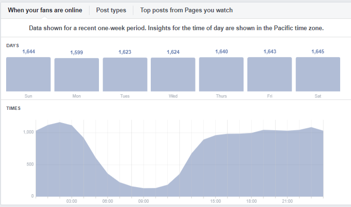Open Top posts from Pages you watch
Viewport: 351px width, 207px height.
point(186,10)
